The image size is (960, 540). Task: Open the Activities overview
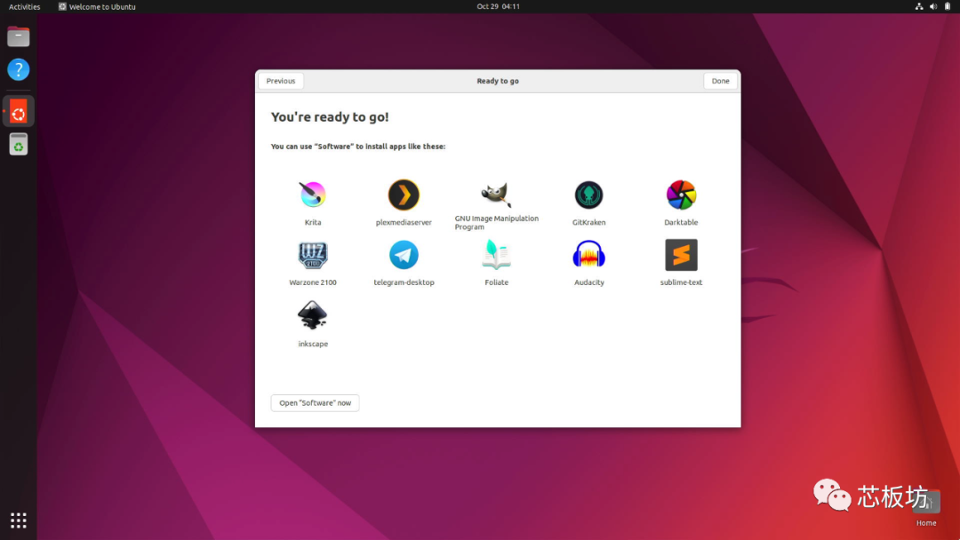click(25, 7)
